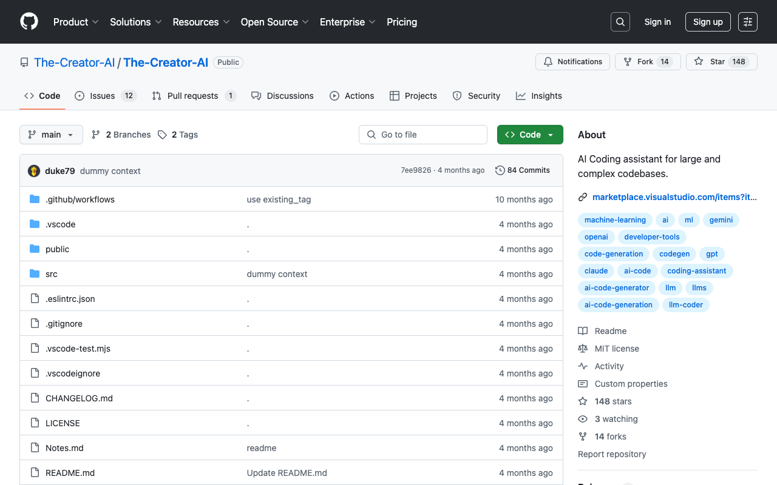Open the CHANGELOG.md file

(x=79, y=398)
